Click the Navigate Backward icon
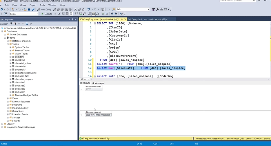This screenshot has height=146, width=271. [2, 10]
